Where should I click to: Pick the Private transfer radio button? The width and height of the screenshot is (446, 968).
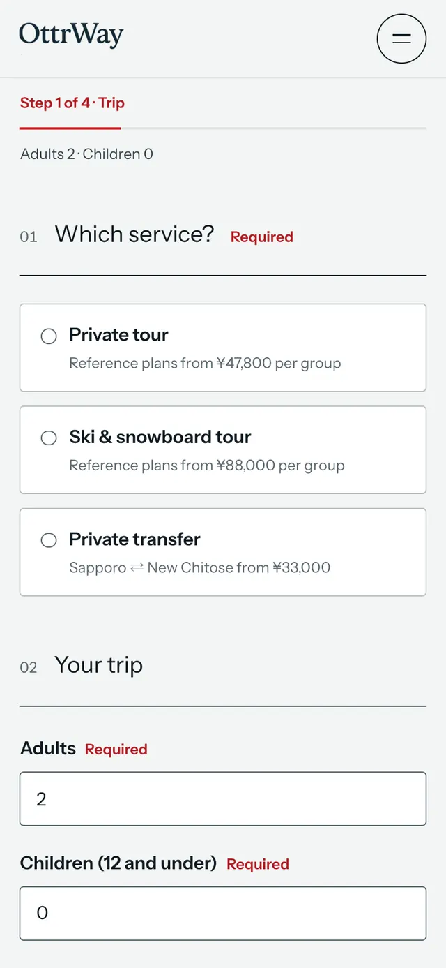49,540
